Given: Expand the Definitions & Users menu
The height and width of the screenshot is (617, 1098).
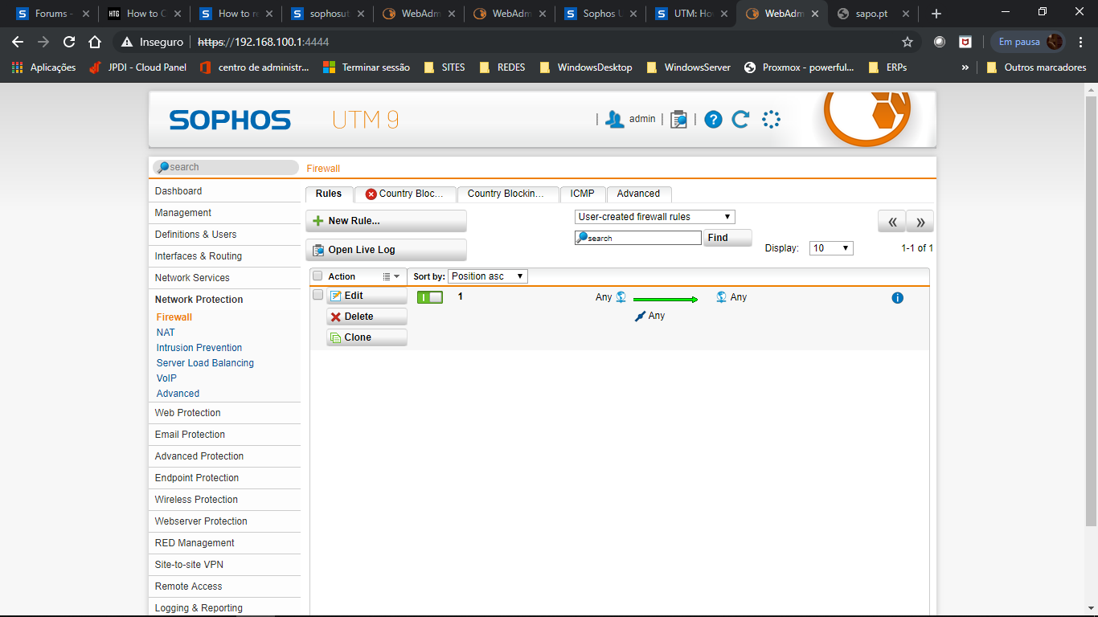Looking at the screenshot, I should click(x=225, y=235).
